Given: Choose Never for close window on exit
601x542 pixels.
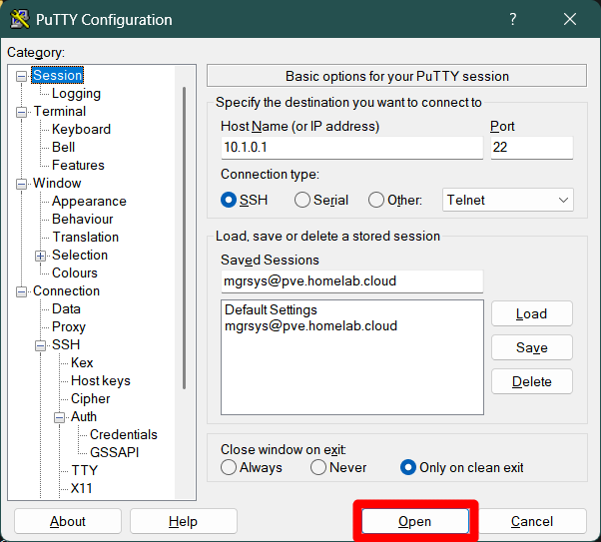Looking at the screenshot, I should click(318, 467).
